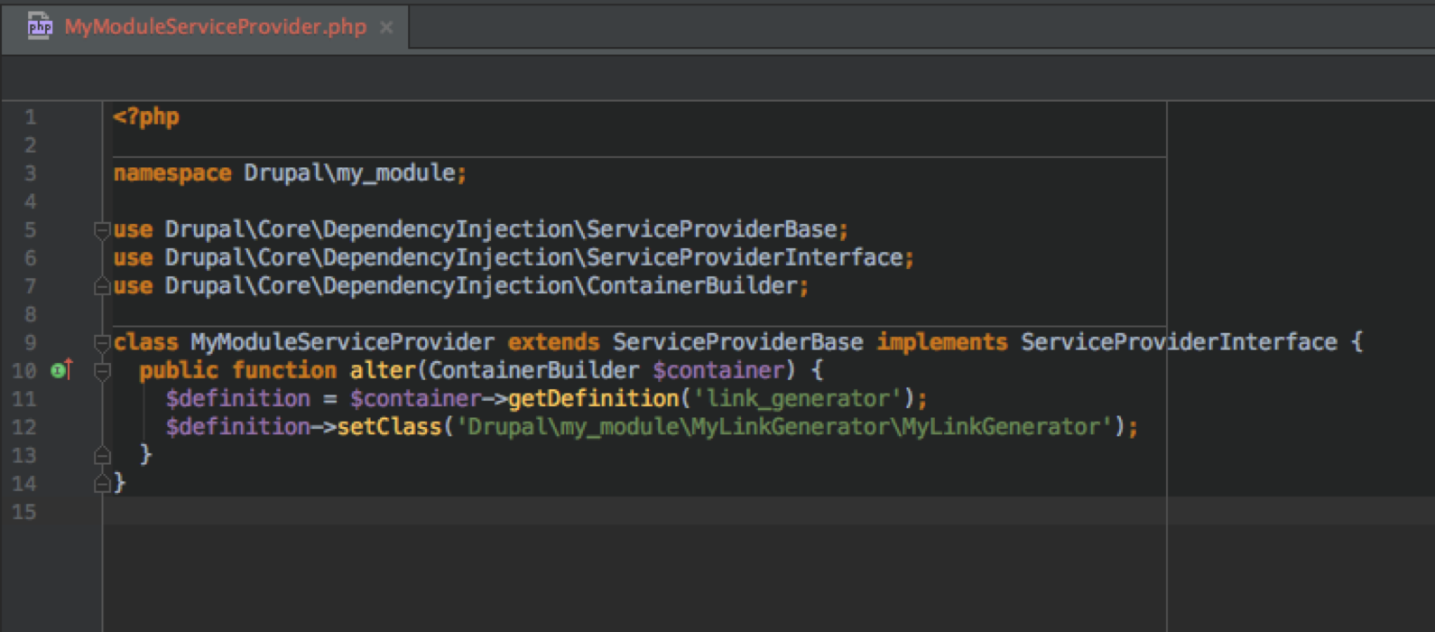The image size is (1435, 632).
Task: Click line number 10 in the gutter
Action: (x=24, y=371)
